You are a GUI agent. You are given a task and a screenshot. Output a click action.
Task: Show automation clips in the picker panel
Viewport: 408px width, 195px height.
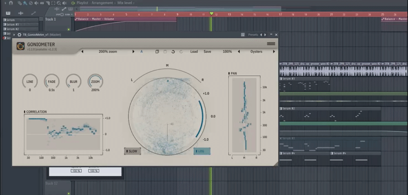pyautogui.click(x=33, y=13)
